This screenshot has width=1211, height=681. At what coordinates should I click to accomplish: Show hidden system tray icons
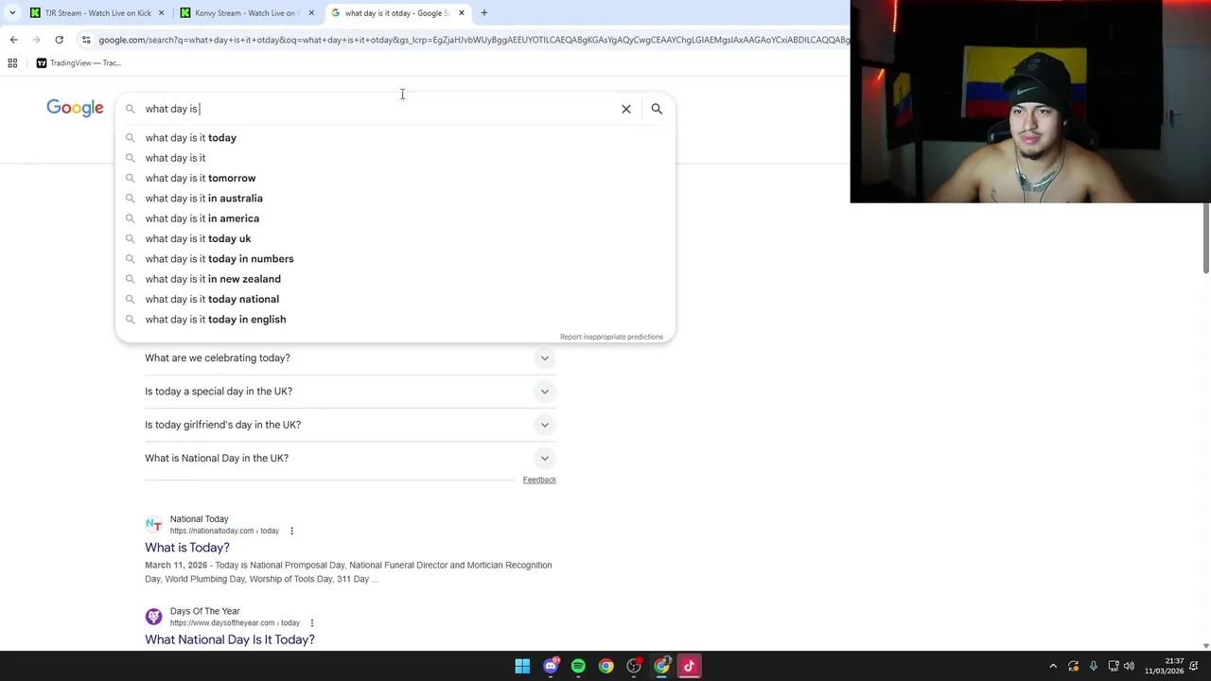point(1053,666)
